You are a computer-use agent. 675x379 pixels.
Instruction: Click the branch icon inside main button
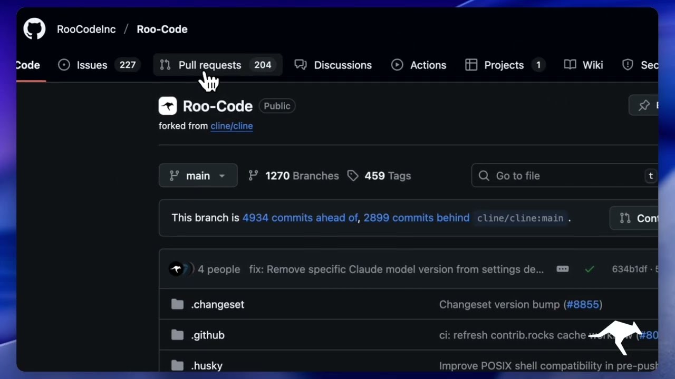point(174,176)
